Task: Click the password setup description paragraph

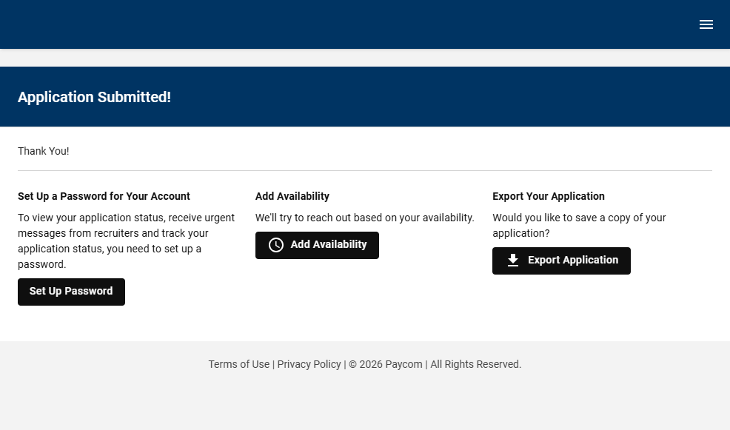Action: 126,241
